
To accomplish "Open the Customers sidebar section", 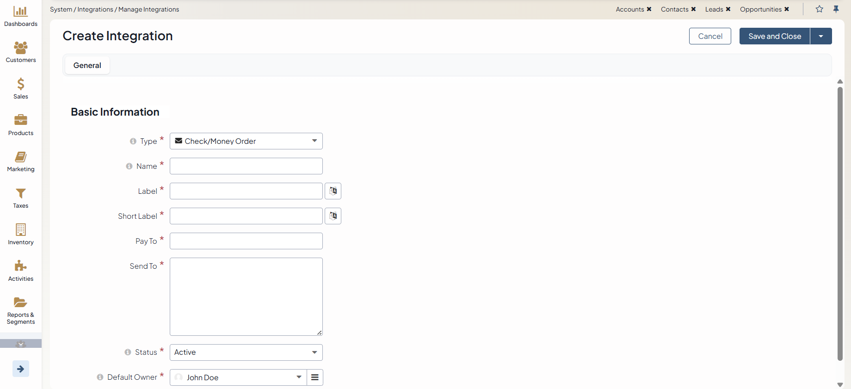I will (20, 52).
